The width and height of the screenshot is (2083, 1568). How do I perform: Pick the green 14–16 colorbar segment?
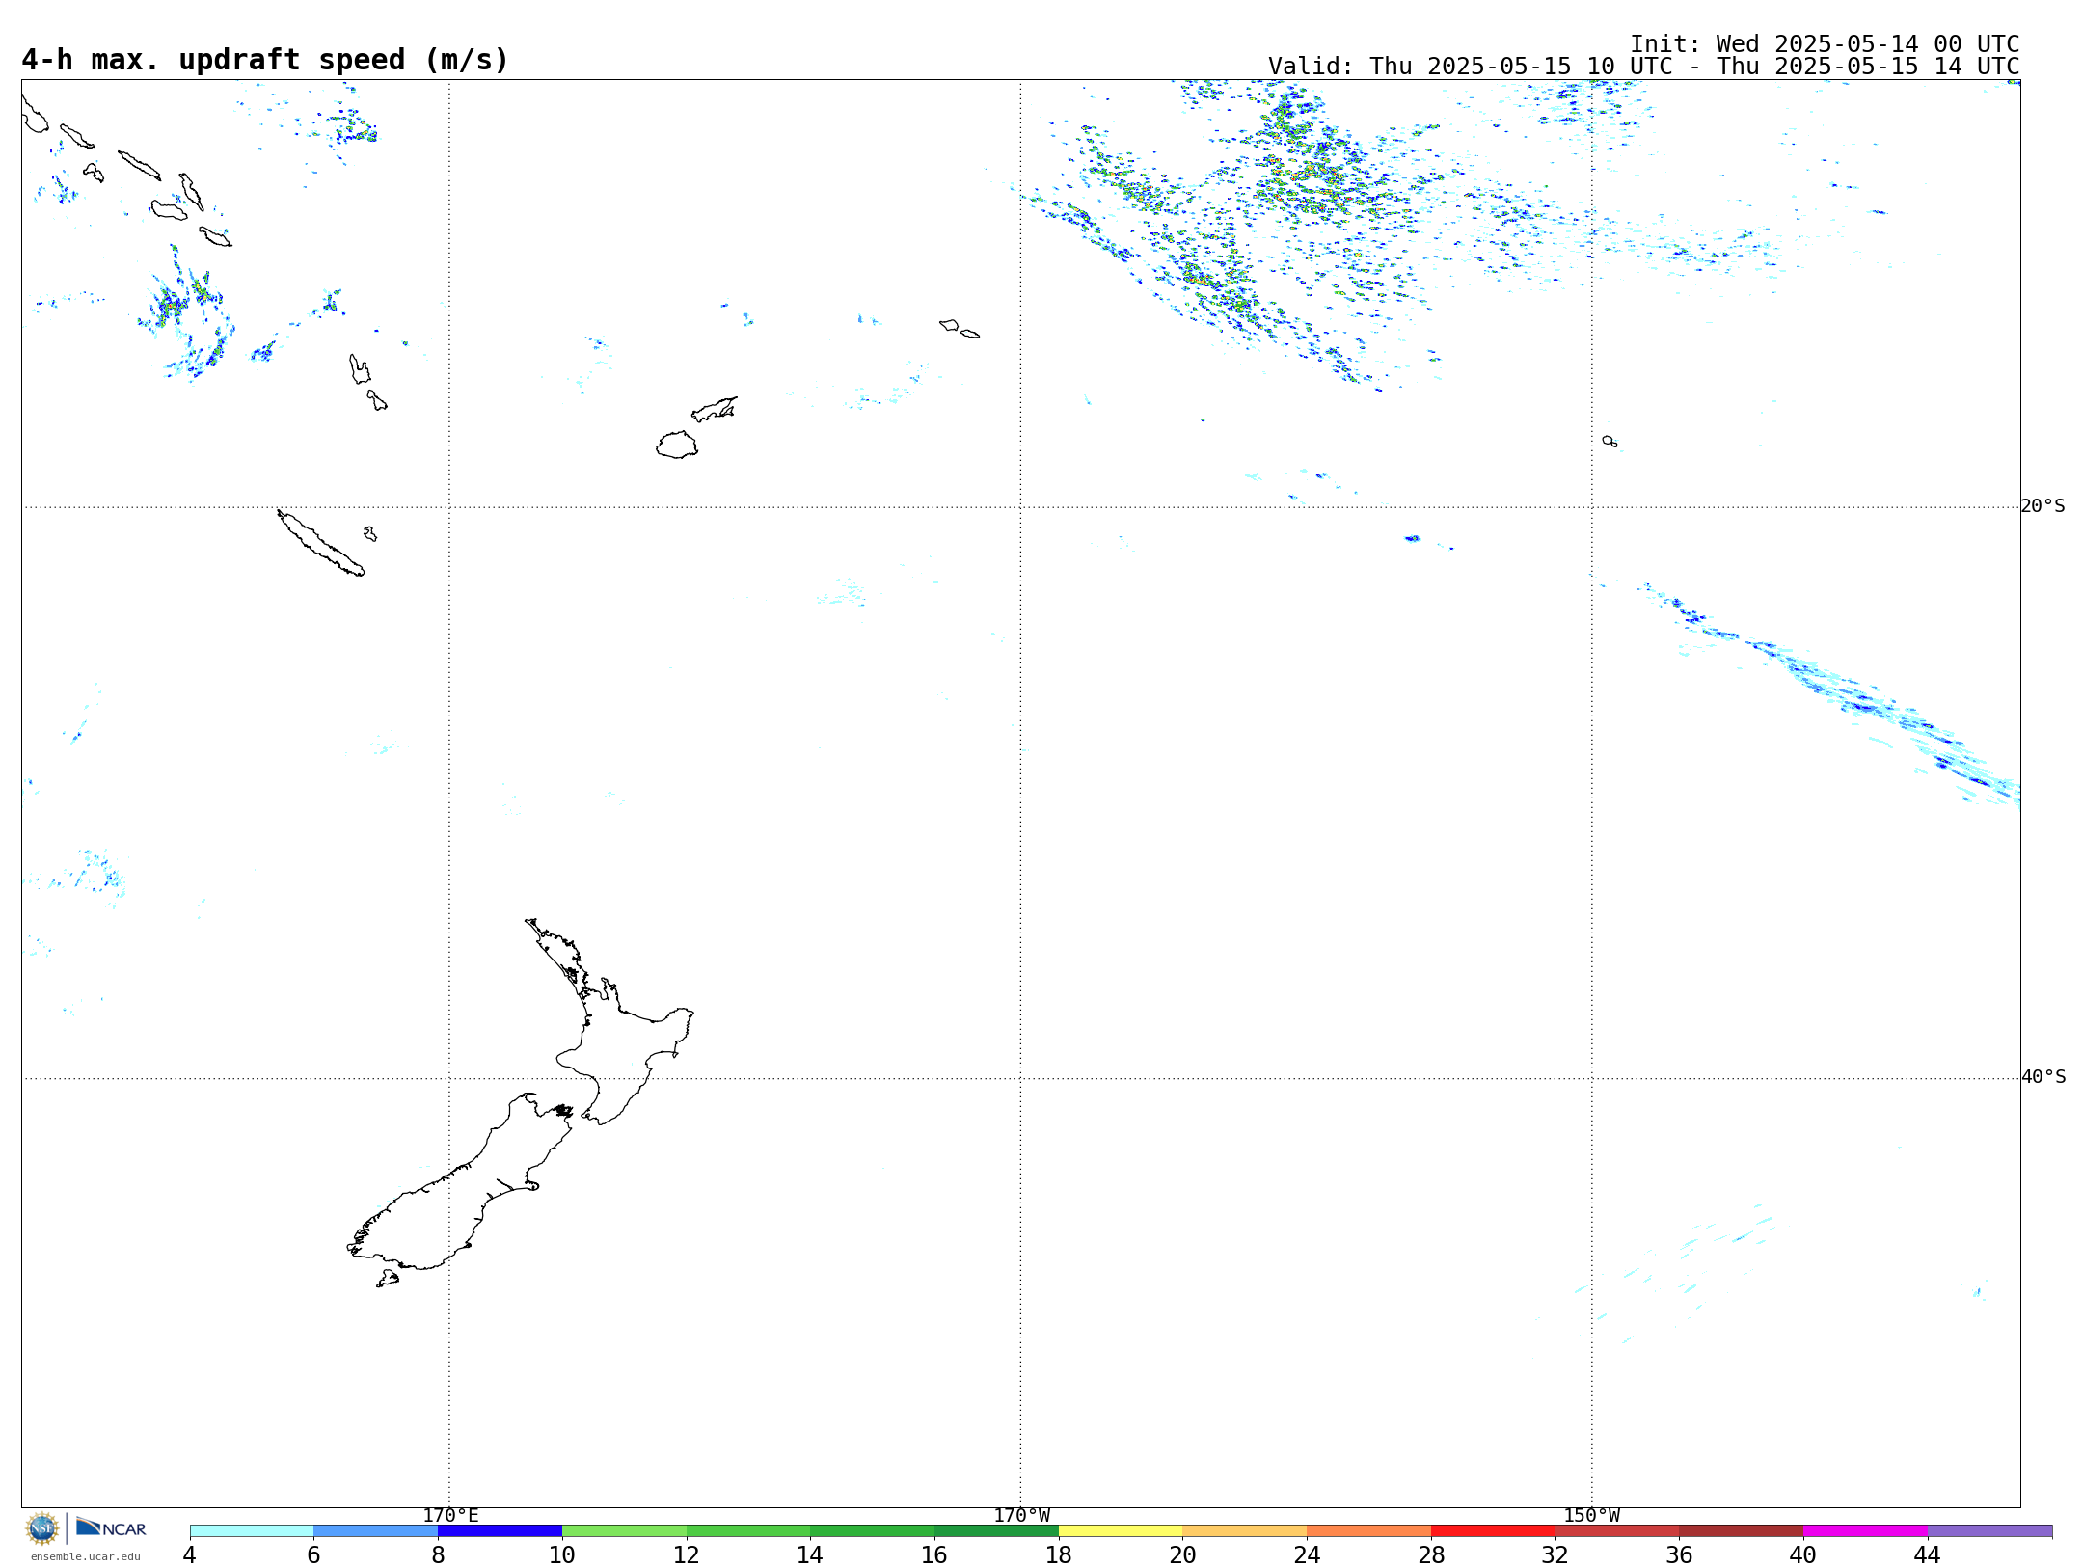tap(873, 1530)
